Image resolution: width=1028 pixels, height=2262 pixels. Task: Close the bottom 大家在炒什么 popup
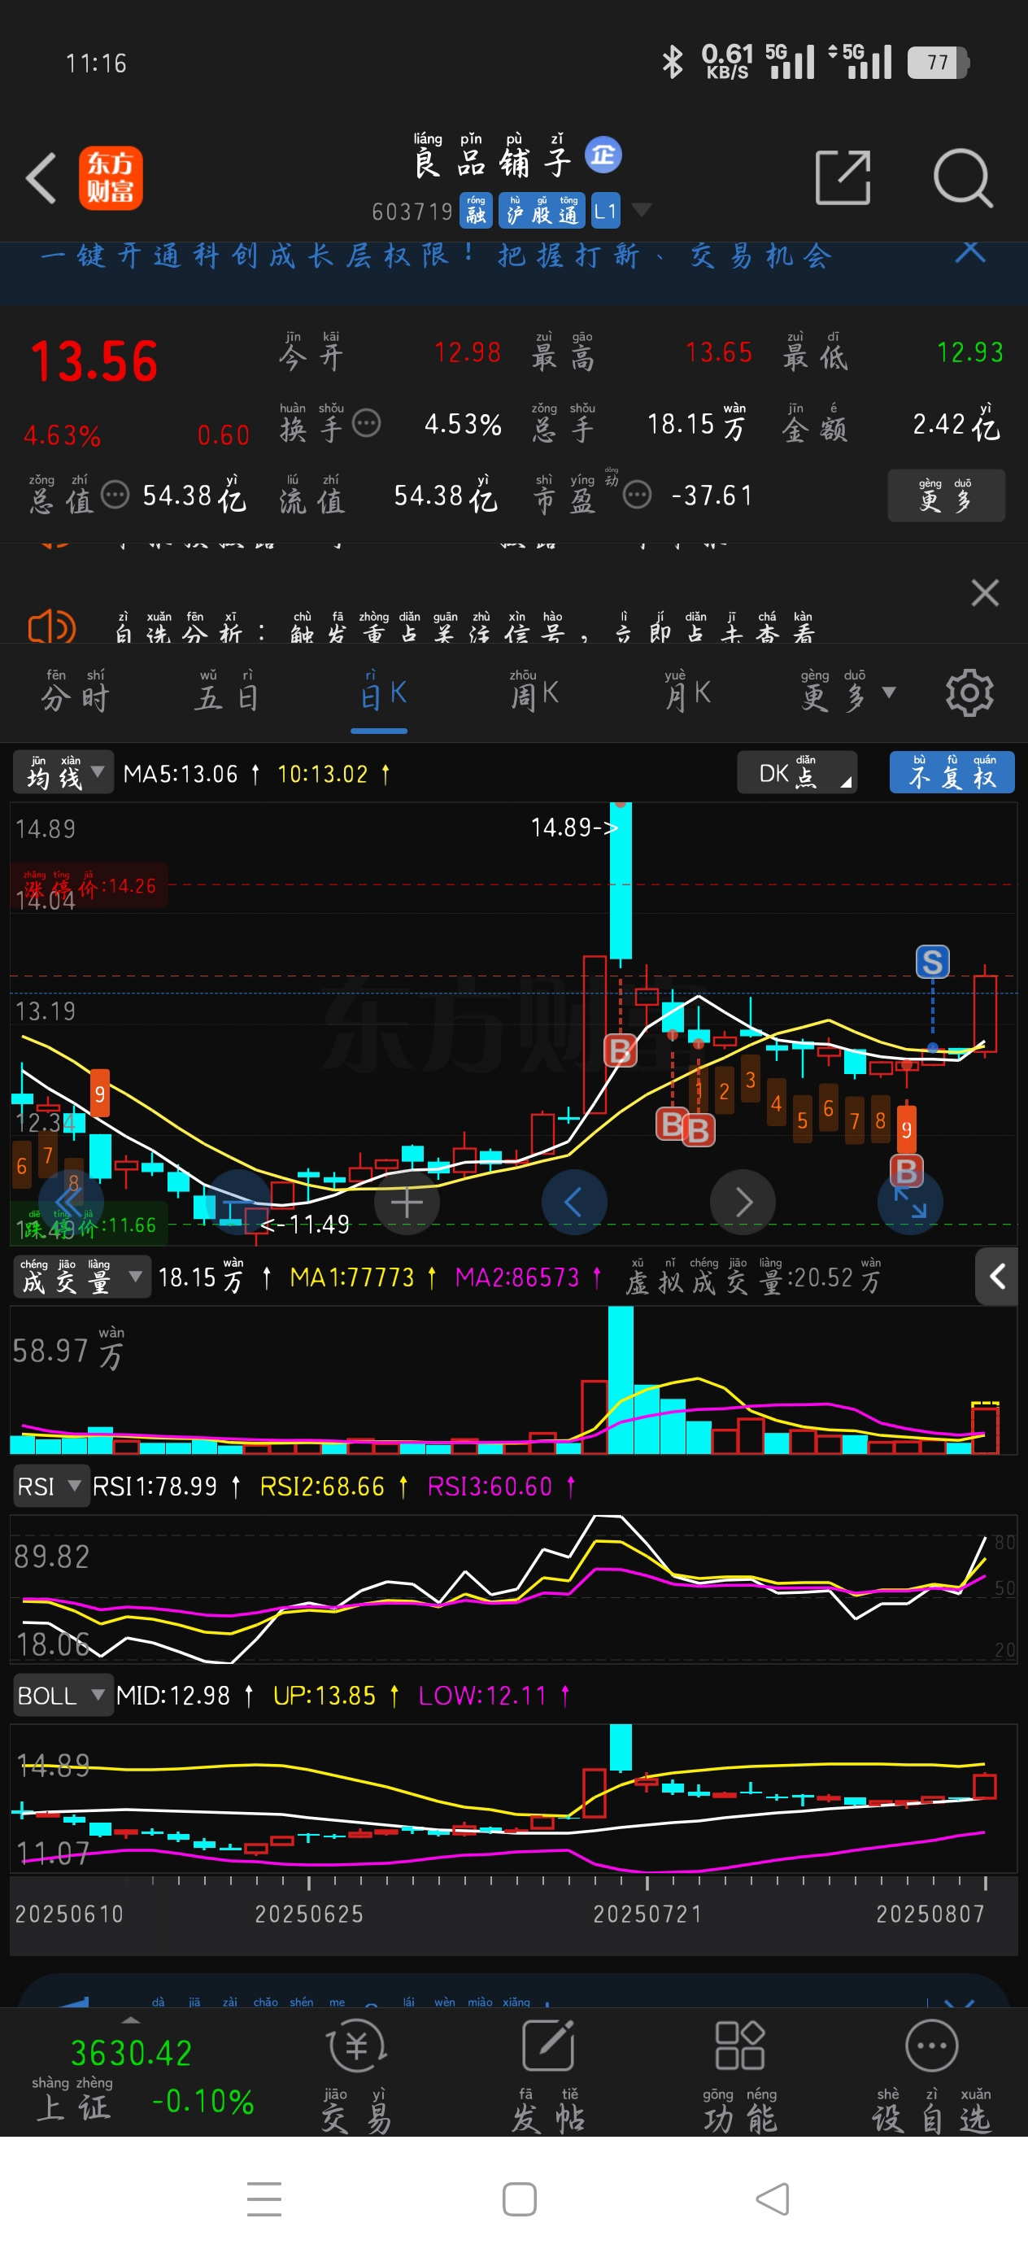click(x=958, y=2004)
